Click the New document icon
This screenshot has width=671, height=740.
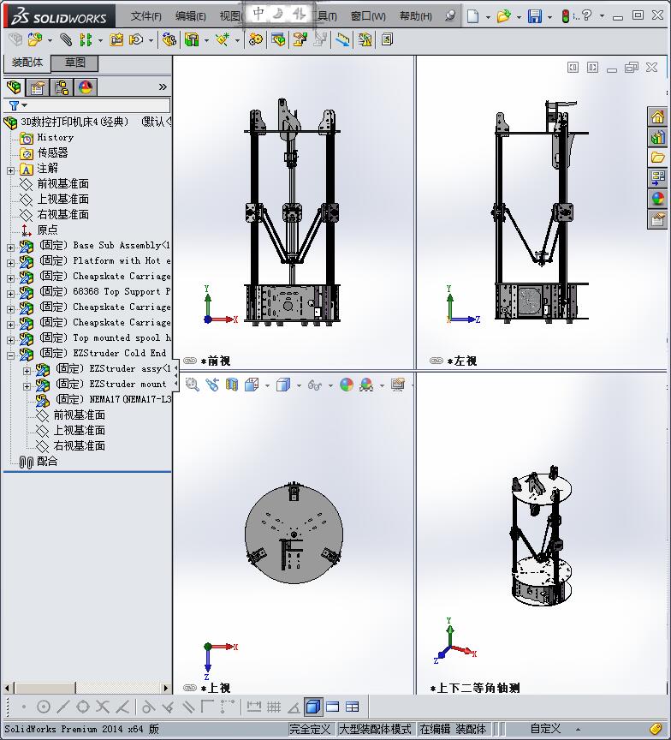[x=472, y=16]
